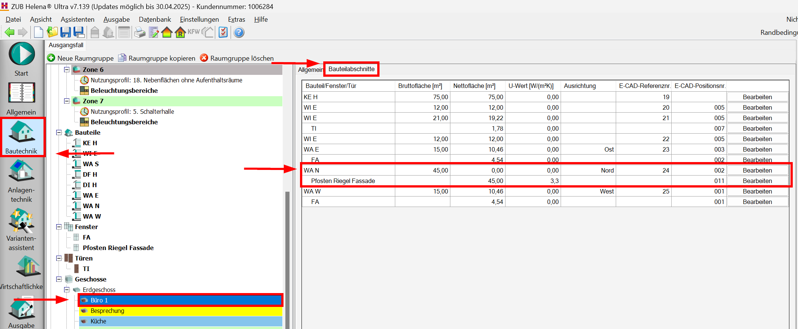
Task: Click the checklist icon in toolbar
Action: 223,33
